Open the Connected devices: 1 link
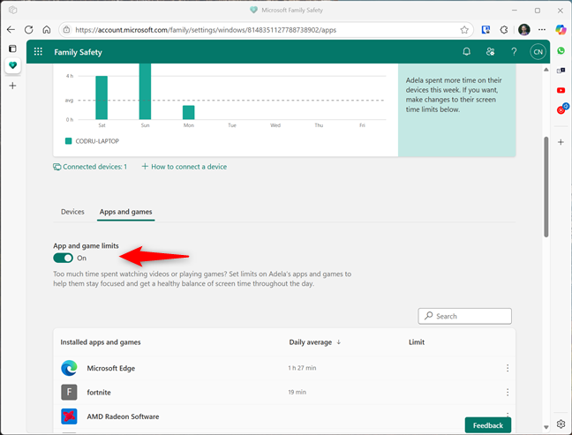 tap(90, 167)
